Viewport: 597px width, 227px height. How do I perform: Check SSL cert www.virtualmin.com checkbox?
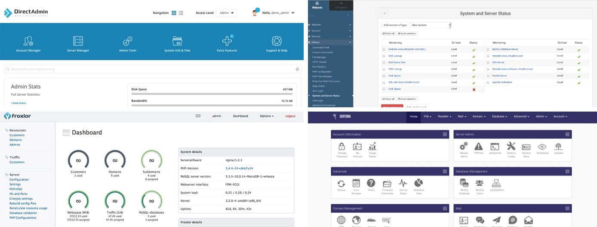click(384, 82)
